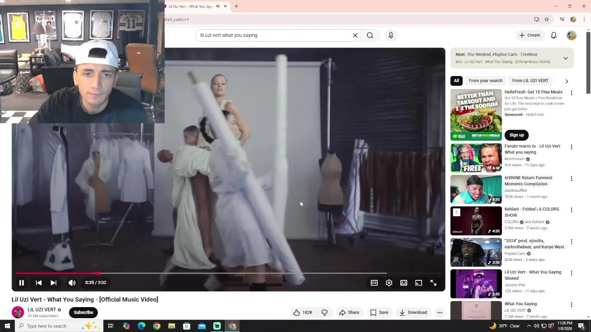The width and height of the screenshot is (591, 332).
Task: Switch to theater mode
Action: 404,283
